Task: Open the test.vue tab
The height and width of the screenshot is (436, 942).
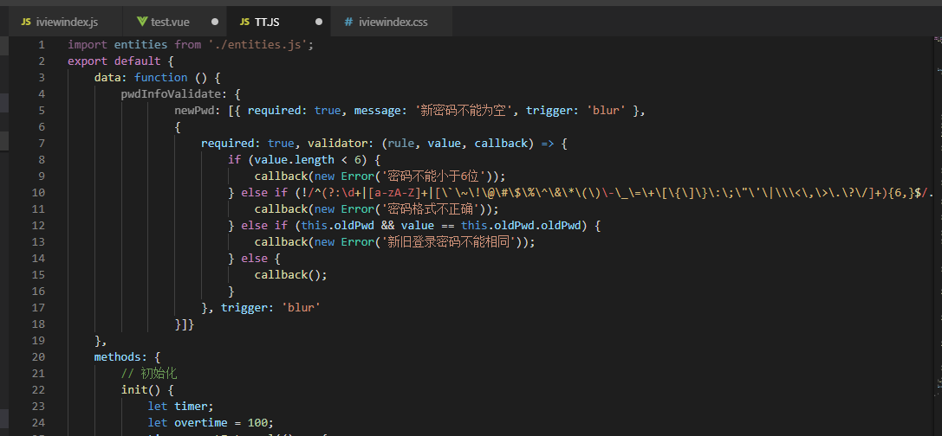Action: tap(174, 22)
